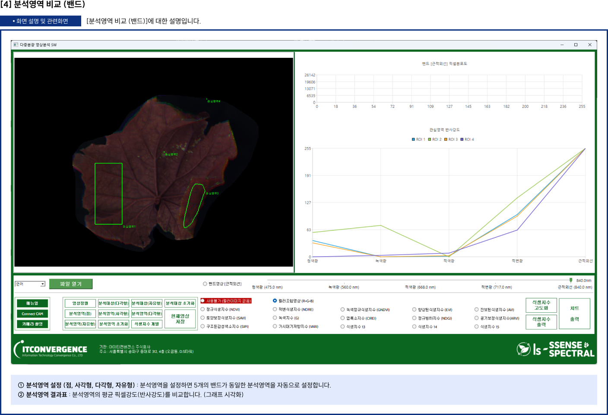The image size is (608, 415).
Task: Select the 영상정렬 tool button
Action: click(80, 303)
